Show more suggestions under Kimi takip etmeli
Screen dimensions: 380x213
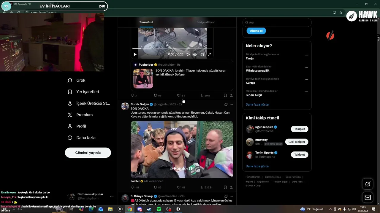(x=257, y=166)
